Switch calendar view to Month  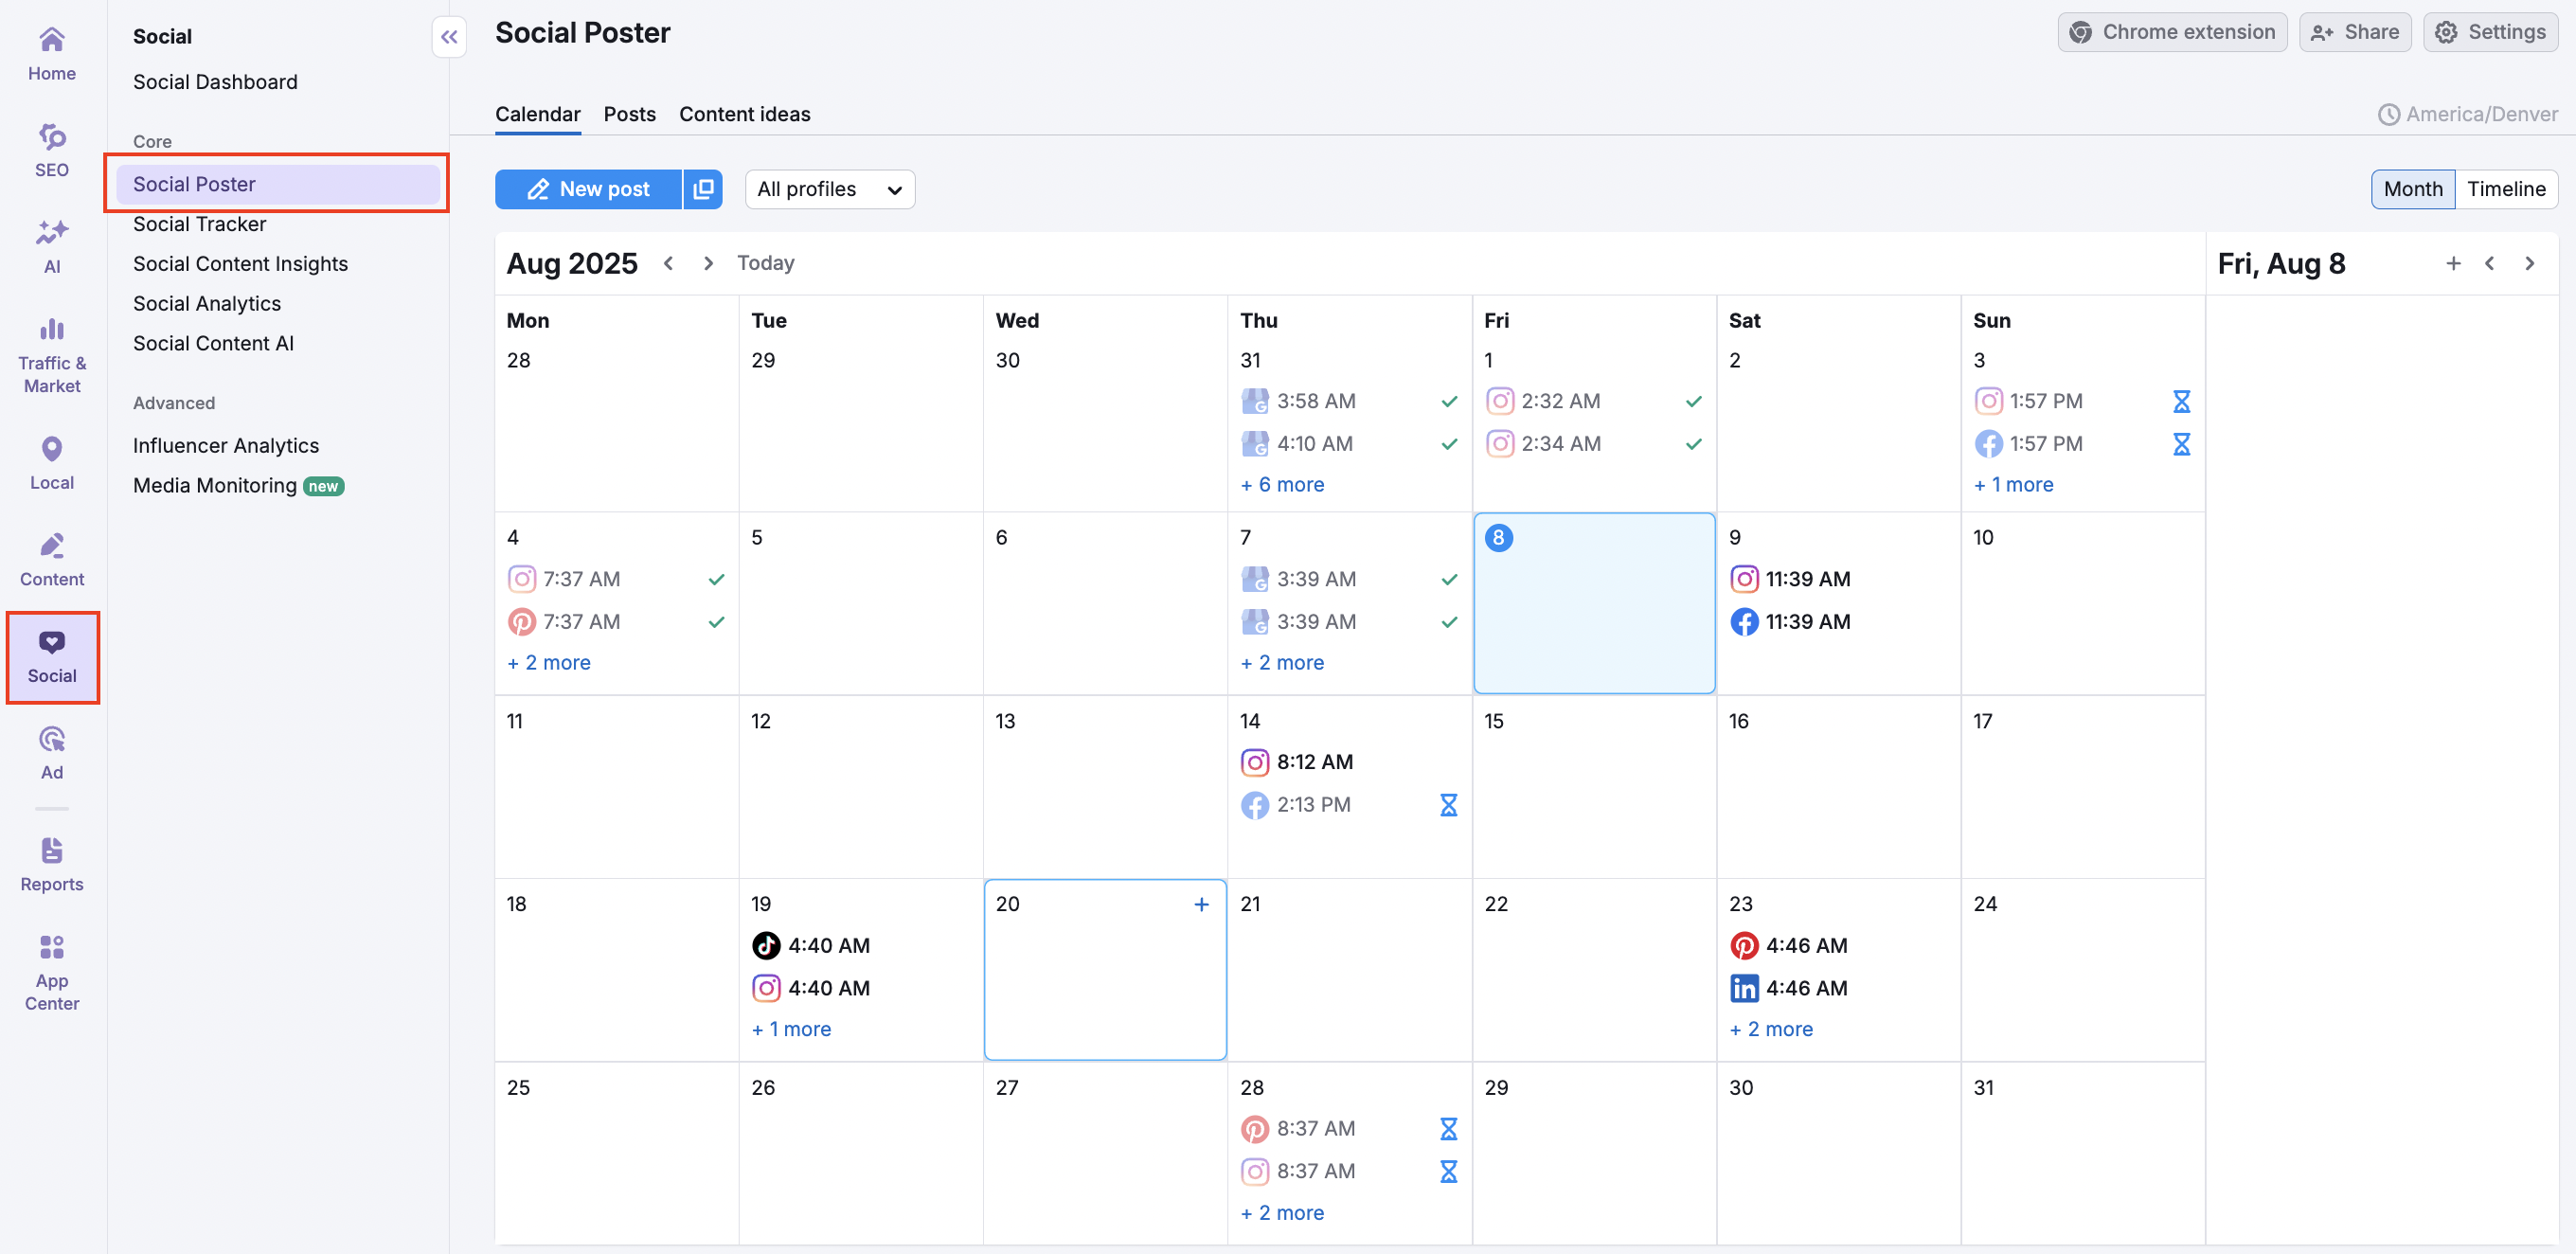2411,189
